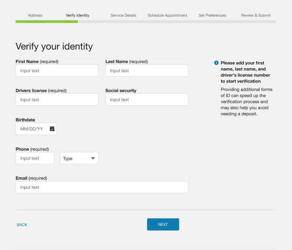Click the BACK link
The image size is (292, 250).
click(x=22, y=225)
